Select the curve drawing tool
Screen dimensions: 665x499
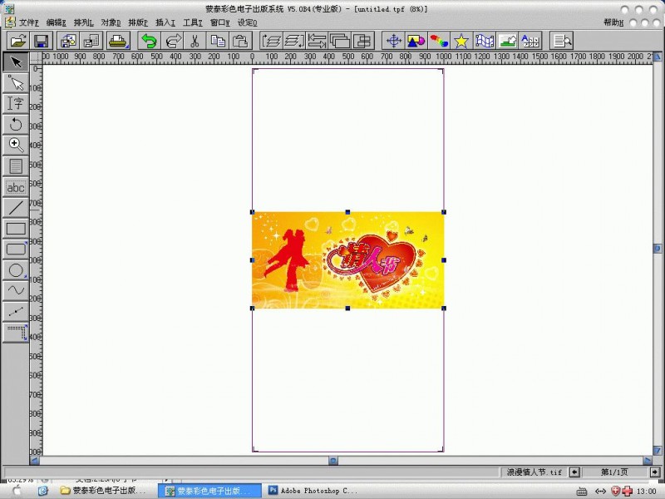coord(15,290)
